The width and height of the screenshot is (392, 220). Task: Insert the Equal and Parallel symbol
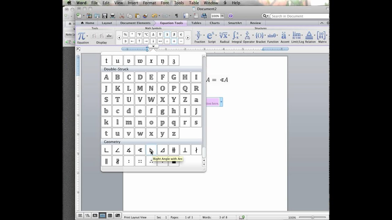(x=174, y=150)
